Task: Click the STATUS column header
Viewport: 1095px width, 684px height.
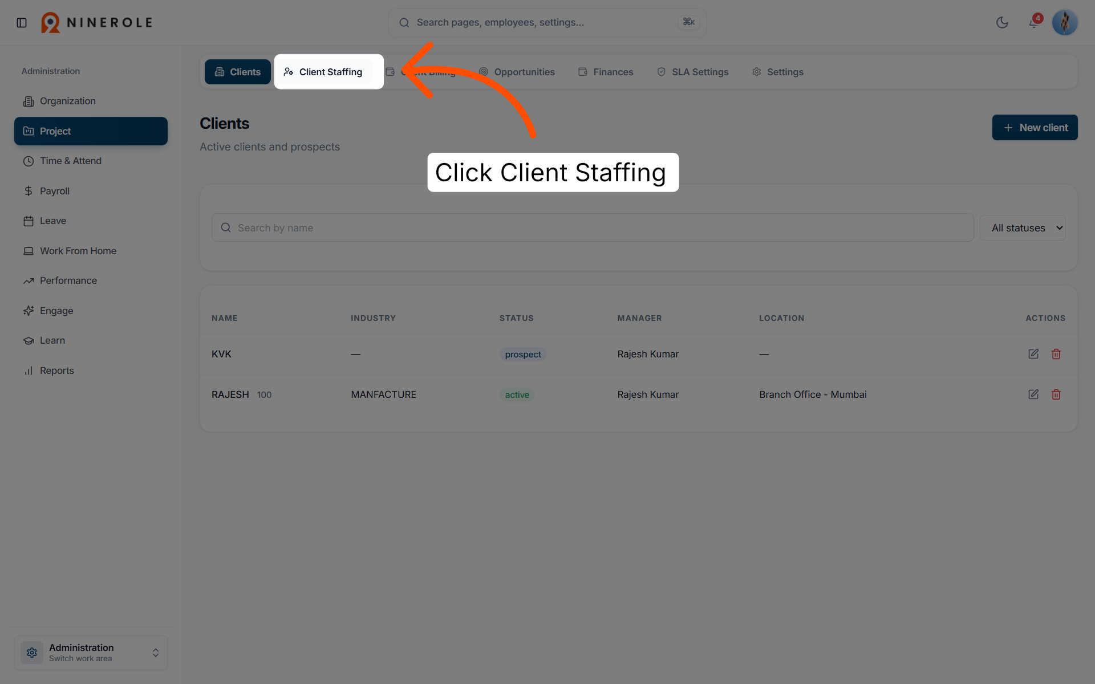Action: pos(516,318)
